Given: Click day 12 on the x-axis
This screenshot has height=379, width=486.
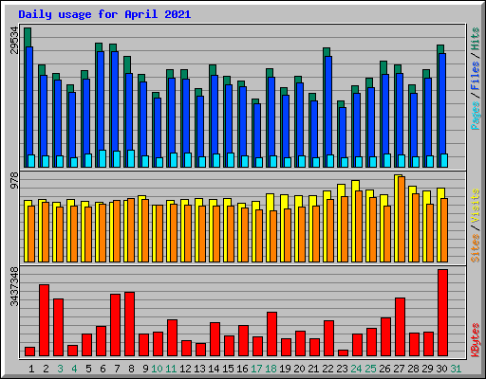Looking at the screenshot, I should [x=185, y=369].
